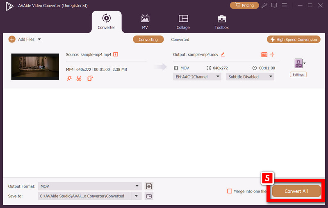
Task: Click the output duration 00:01:00 with clock
Action: click(x=264, y=68)
